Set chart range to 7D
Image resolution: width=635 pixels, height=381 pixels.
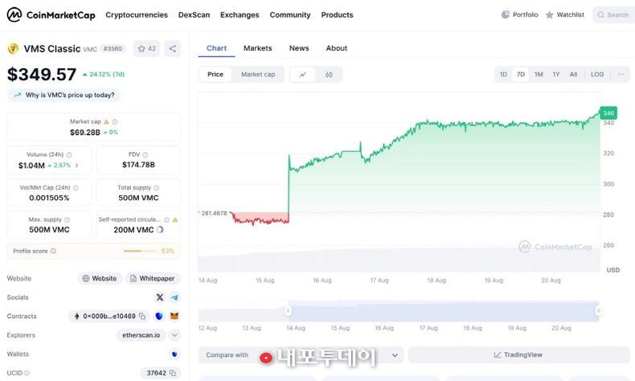click(521, 75)
